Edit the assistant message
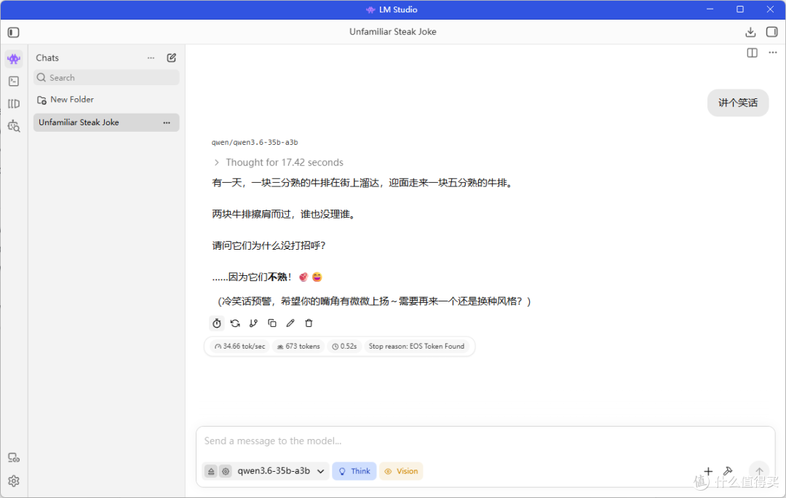This screenshot has width=786, height=498. pyautogui.click(x=290, y=323)
